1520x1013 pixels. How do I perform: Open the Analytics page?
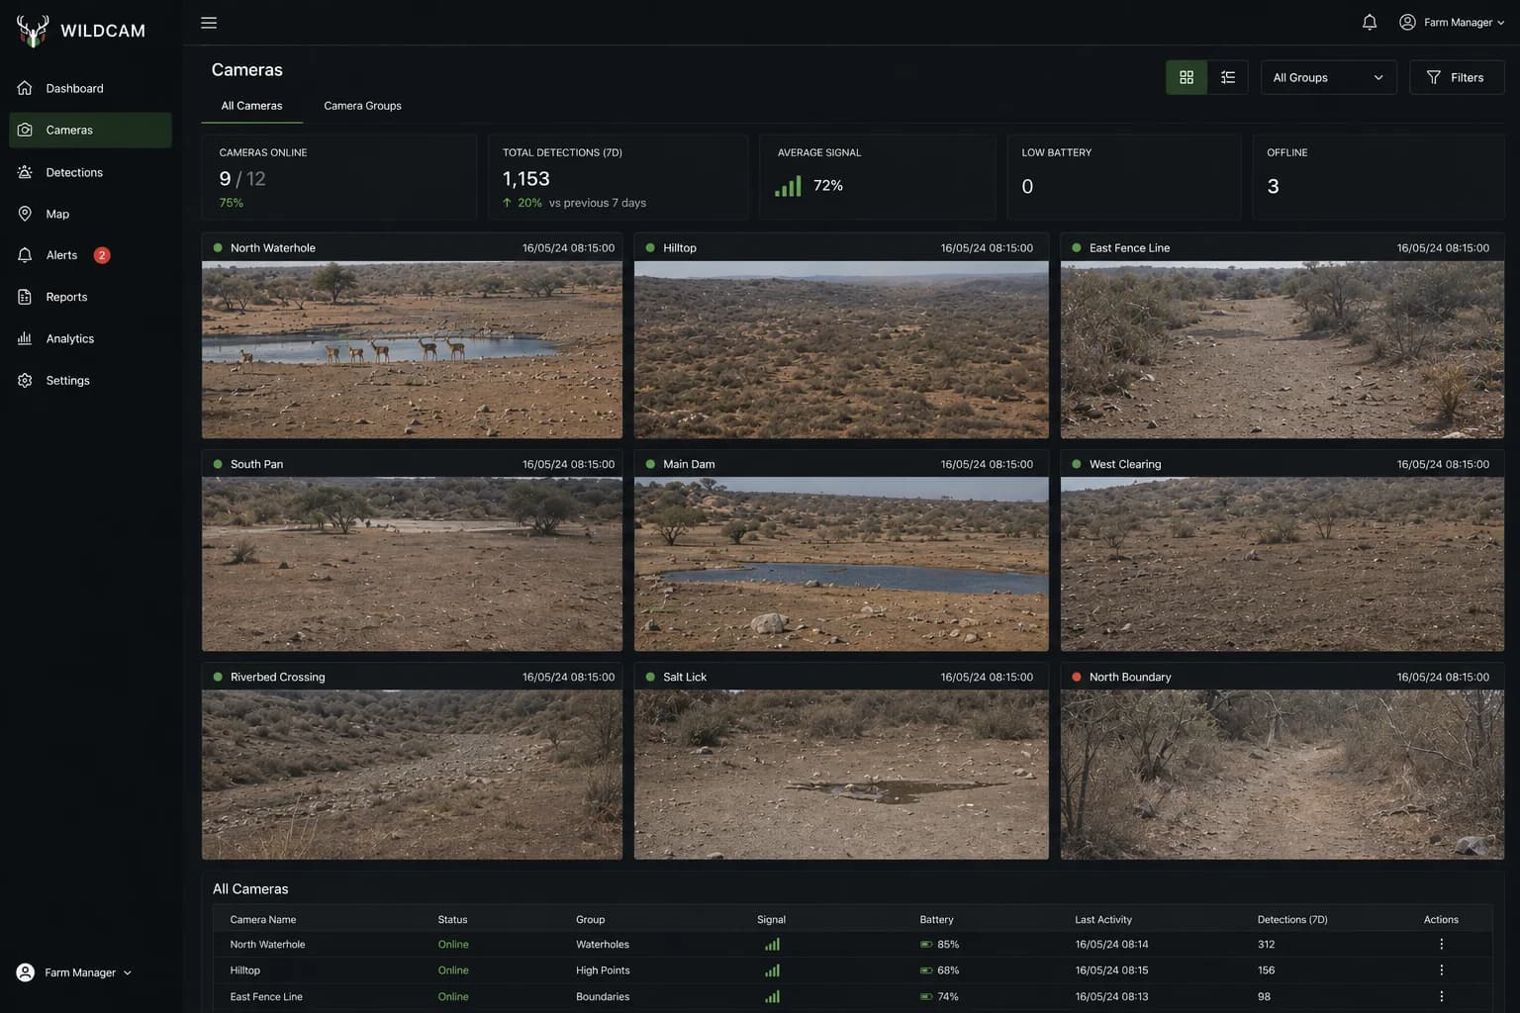click(x=90, y=338)
